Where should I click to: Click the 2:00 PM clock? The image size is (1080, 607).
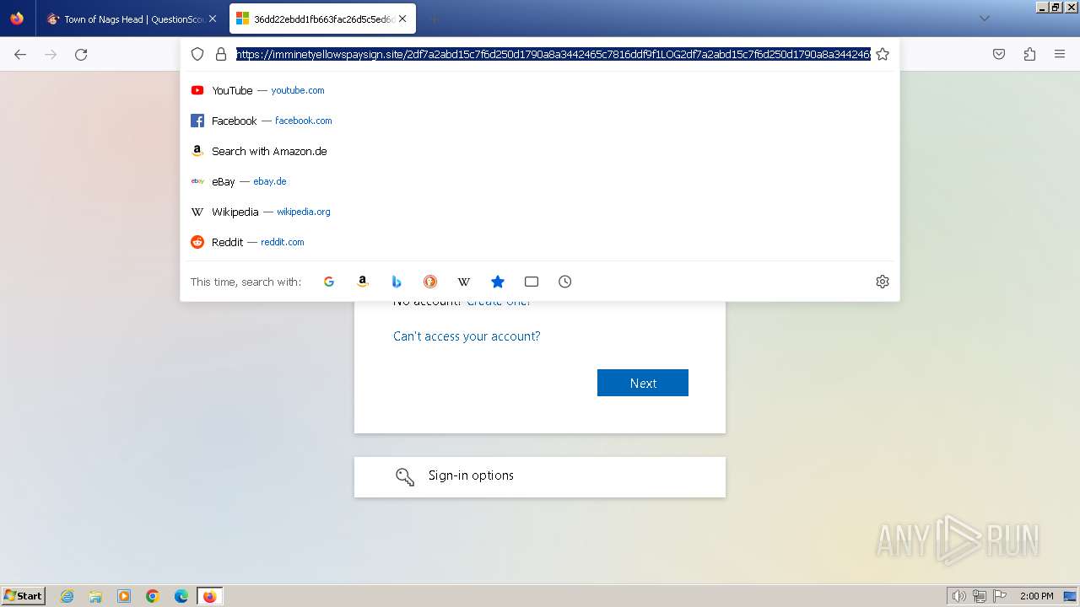[1036, 596]
